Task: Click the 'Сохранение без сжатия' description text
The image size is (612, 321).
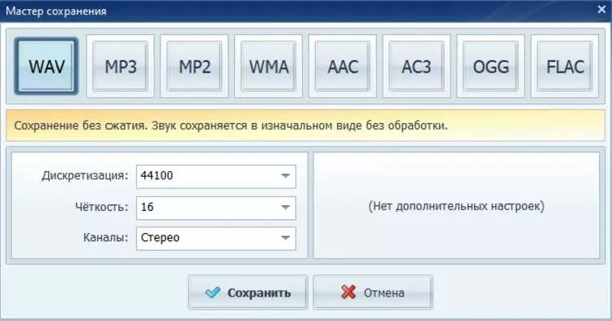Action: tap(231, 125)
